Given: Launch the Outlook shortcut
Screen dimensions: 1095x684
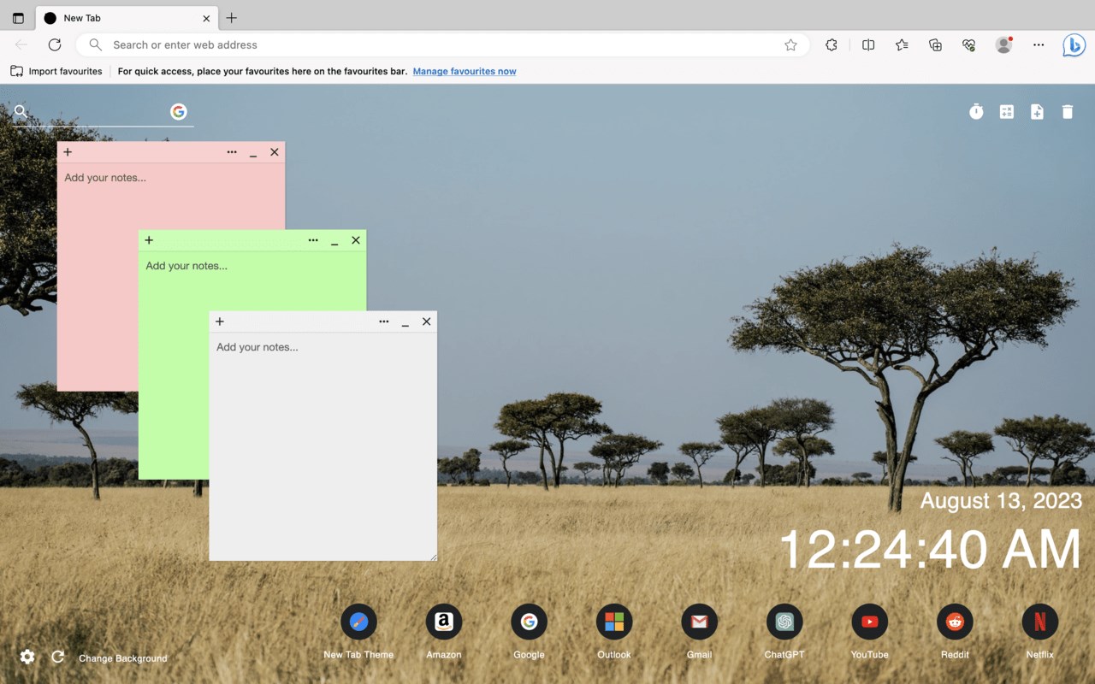Looking at the screenshot, I should pos(614,622).
